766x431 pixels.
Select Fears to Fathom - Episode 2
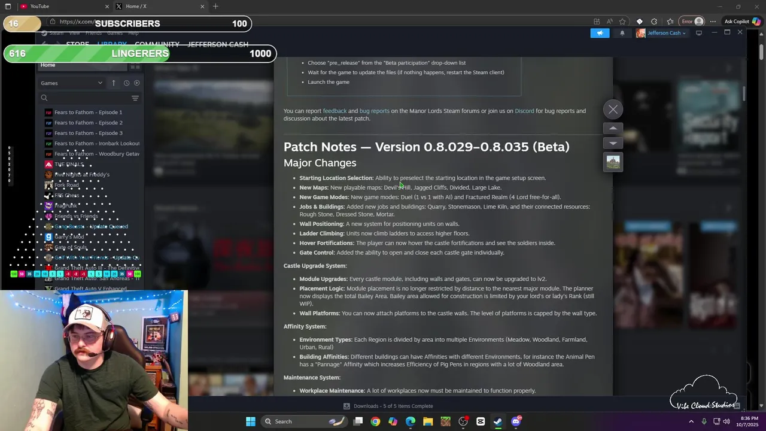pos(88,123)
